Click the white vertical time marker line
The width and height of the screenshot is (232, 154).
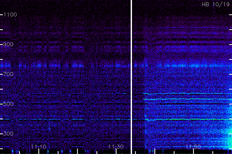click(x=131, y=77)
